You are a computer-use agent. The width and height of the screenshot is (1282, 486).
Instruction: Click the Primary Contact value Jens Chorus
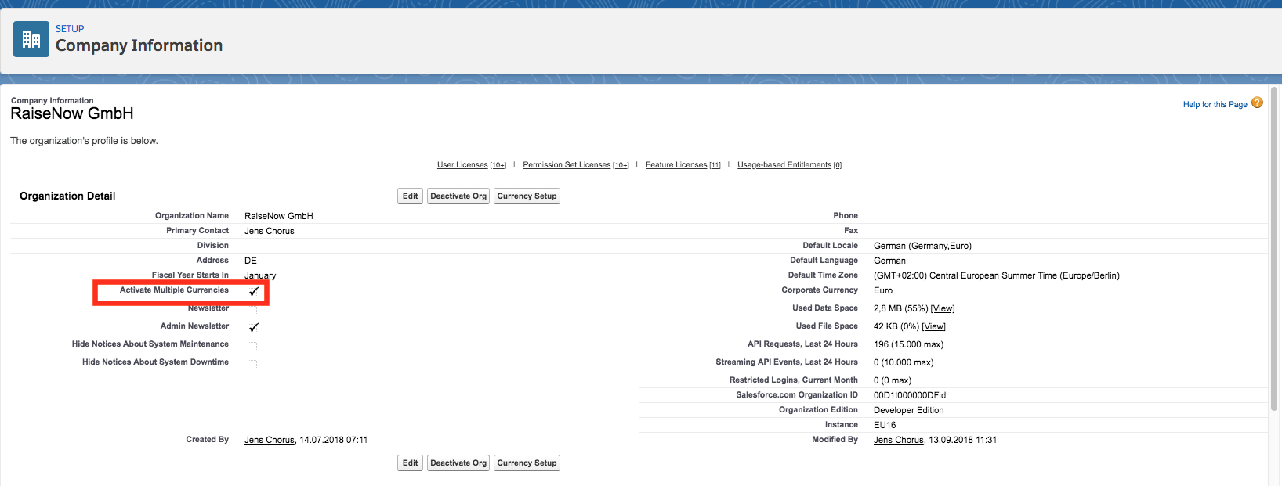pos(270,231)
